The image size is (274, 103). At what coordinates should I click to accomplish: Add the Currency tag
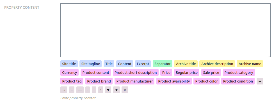click(70, 72)
